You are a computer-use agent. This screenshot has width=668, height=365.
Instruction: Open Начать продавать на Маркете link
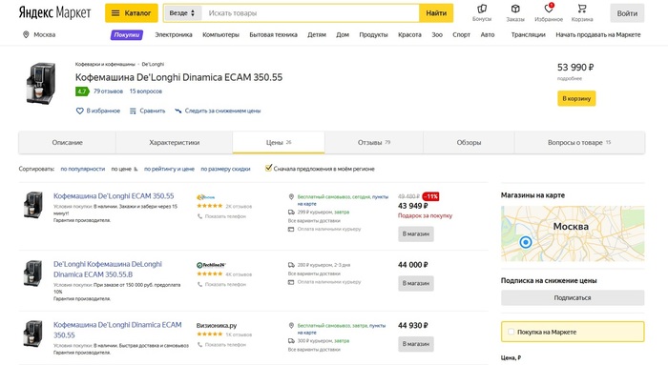coord(598,35)
